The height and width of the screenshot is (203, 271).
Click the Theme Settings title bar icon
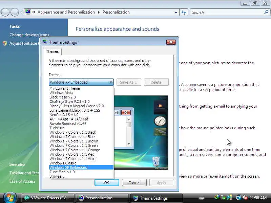click(45, 42)
